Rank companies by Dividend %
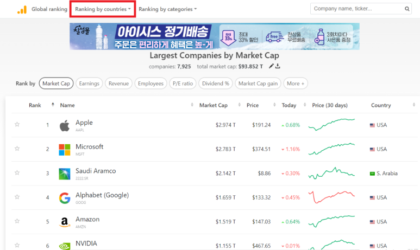 [216, 84]
